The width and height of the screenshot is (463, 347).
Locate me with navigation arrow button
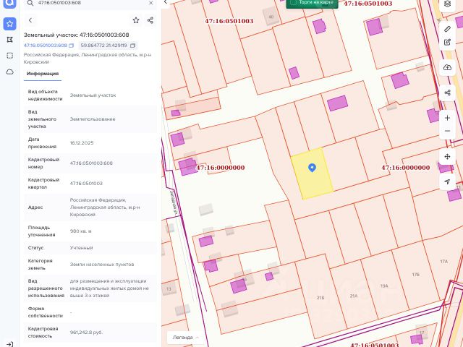pos(447,181)
